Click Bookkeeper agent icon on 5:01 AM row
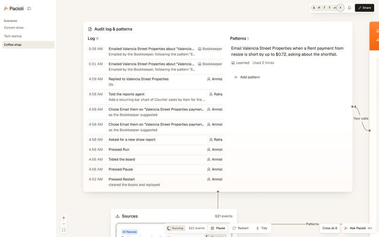 pos(200,64)
